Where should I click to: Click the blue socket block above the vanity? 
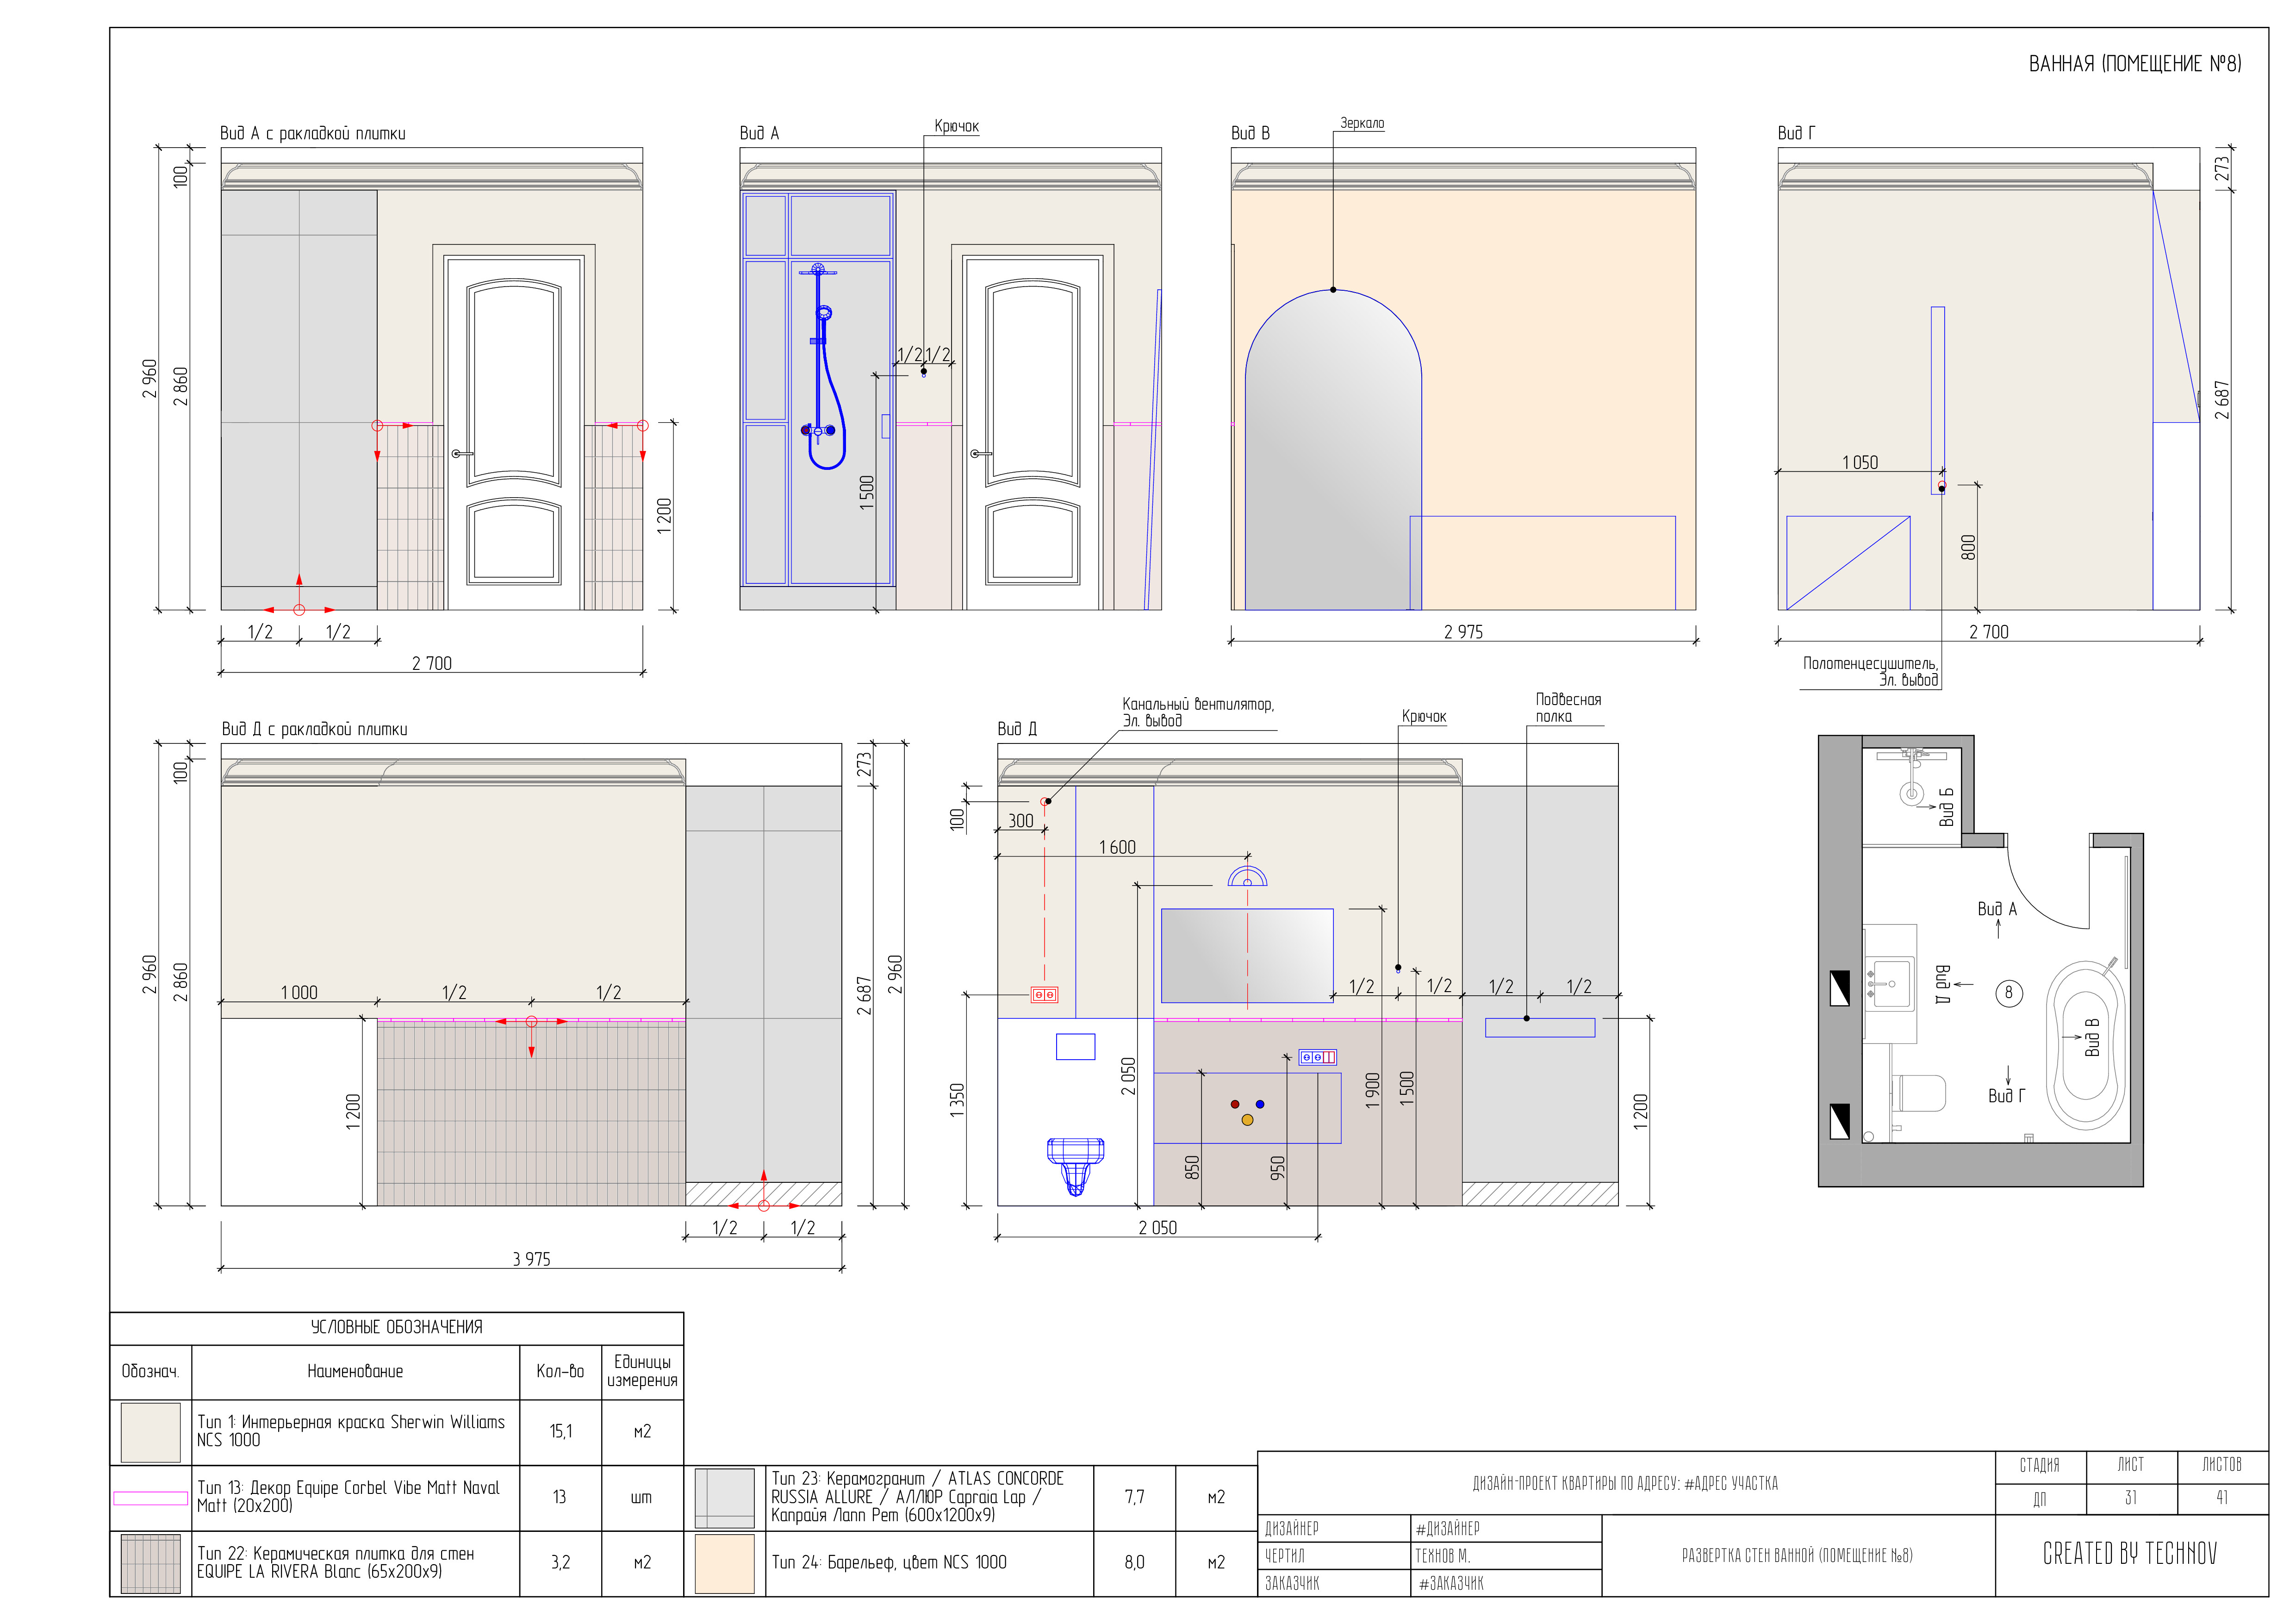click(x=1317, y=1057)
